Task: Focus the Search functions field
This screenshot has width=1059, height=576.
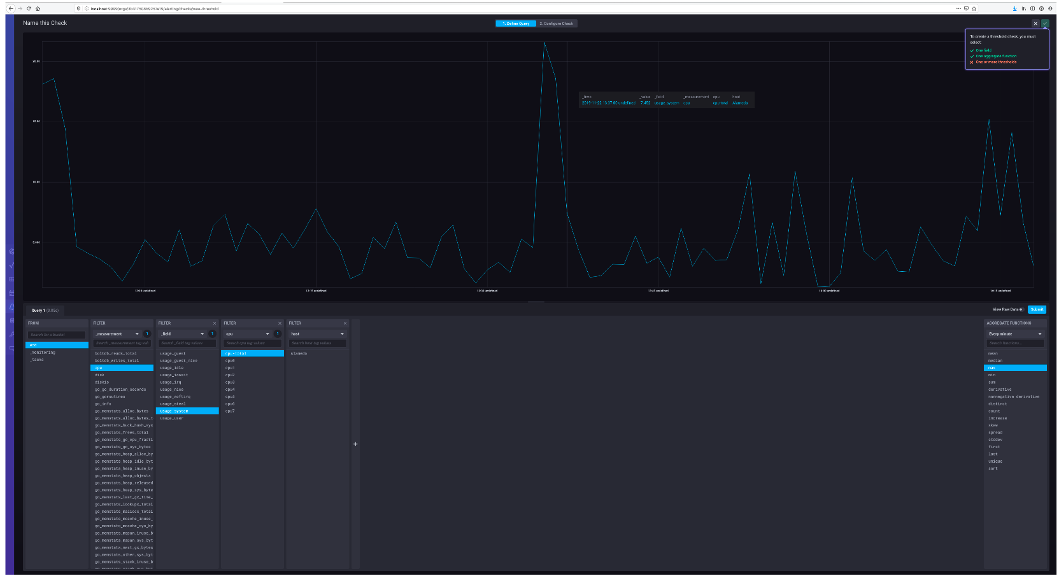Action: tap(1015, 343)
